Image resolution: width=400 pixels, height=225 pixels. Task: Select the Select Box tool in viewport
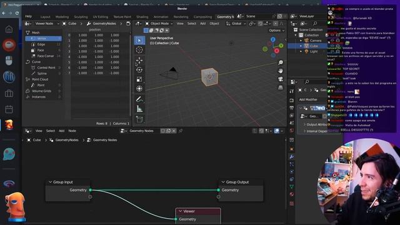click(x=139, y=40)
